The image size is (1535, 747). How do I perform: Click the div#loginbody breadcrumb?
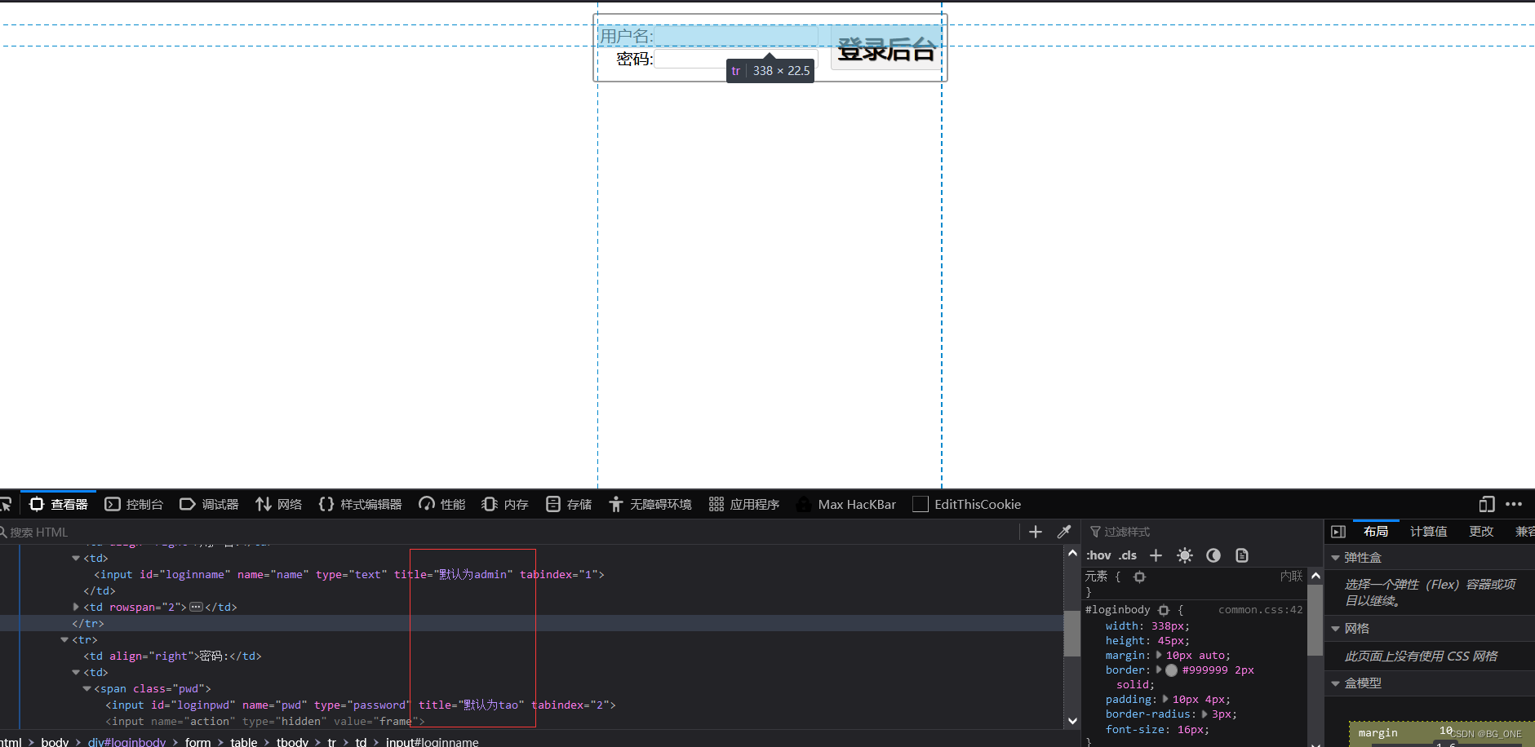[126, 741]
